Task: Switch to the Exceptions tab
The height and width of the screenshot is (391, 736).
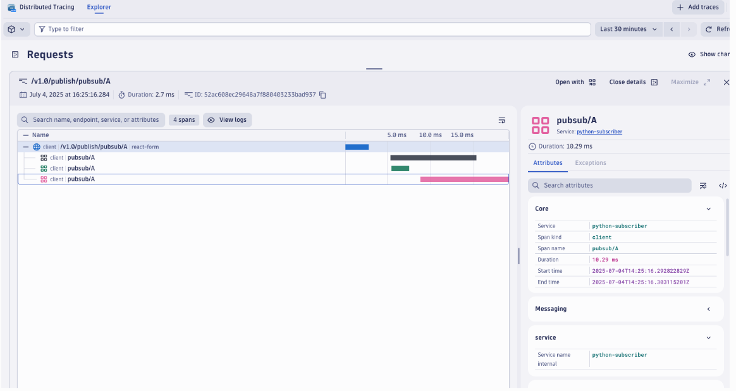Action: pyautogui.click(x=590, y=162)
